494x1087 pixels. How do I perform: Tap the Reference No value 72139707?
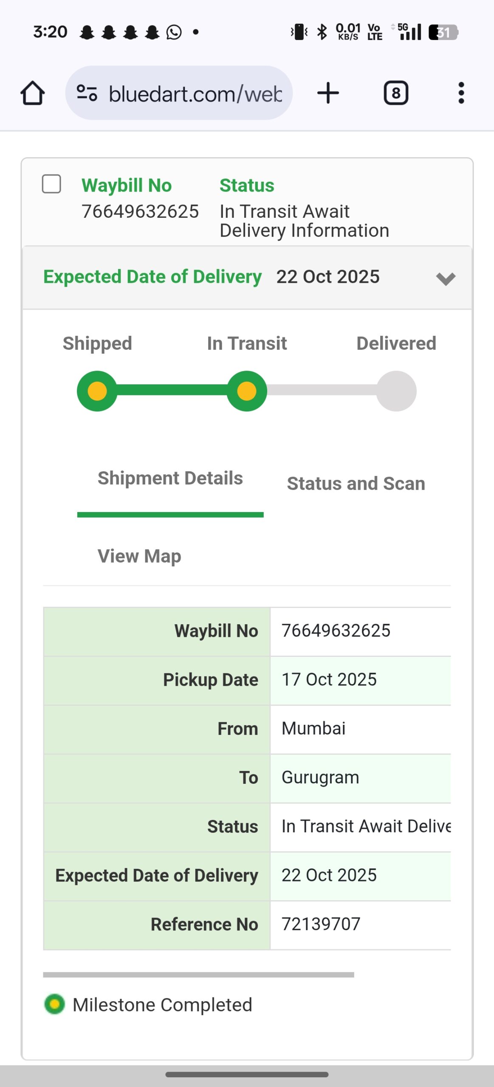[x=321, y=924]
